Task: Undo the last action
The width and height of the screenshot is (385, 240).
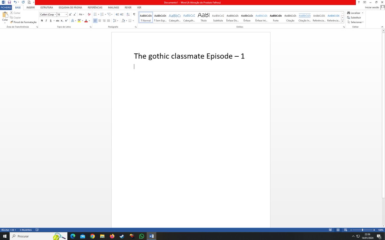Action: [x=15, y=2]
